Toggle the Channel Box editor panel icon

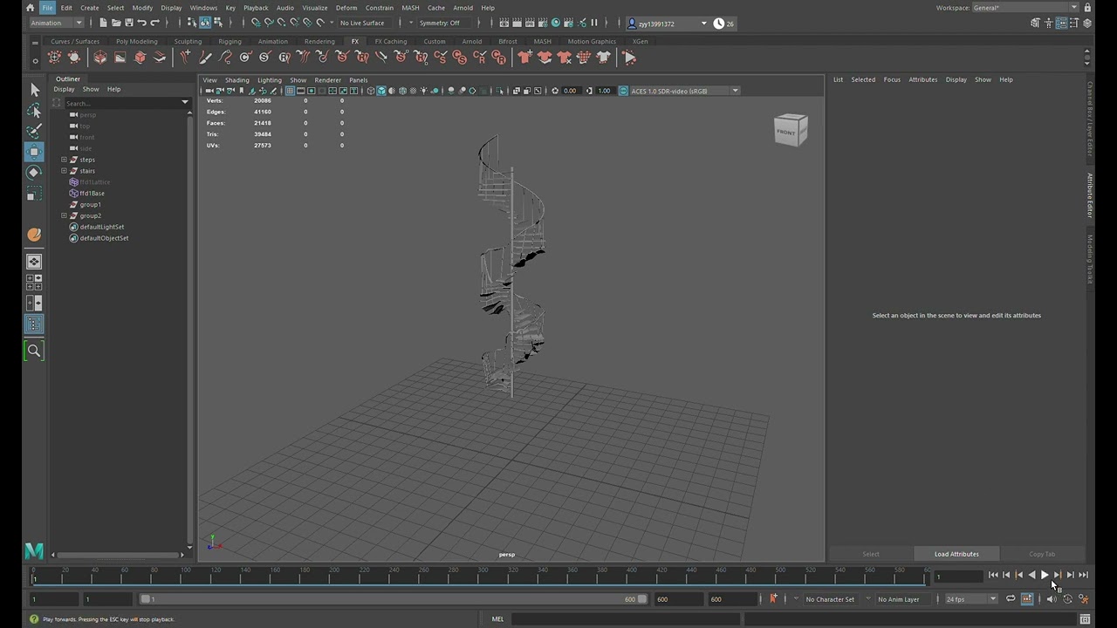[x=1087, y=24]
